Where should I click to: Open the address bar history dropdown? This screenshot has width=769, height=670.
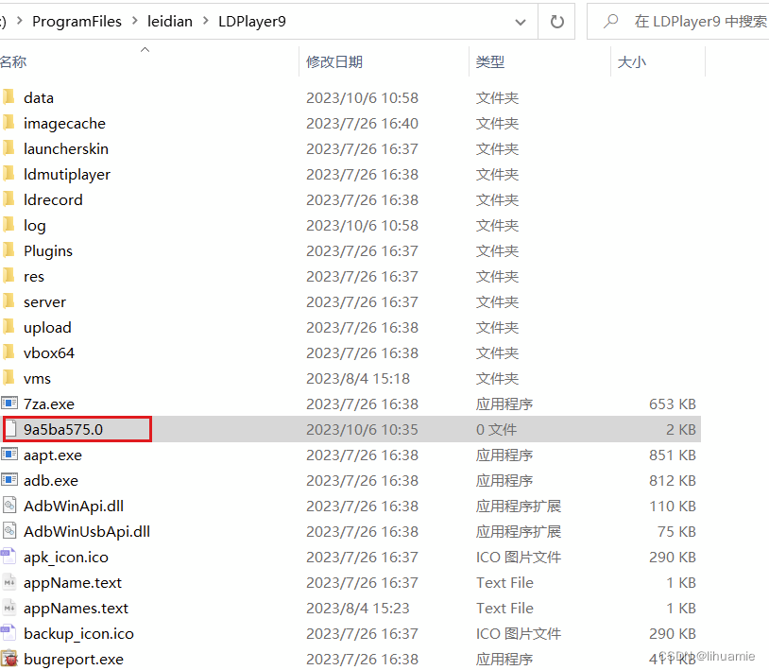pos(521,22)
